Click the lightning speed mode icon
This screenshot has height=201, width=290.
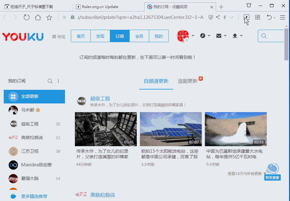[x=225, y=17]
